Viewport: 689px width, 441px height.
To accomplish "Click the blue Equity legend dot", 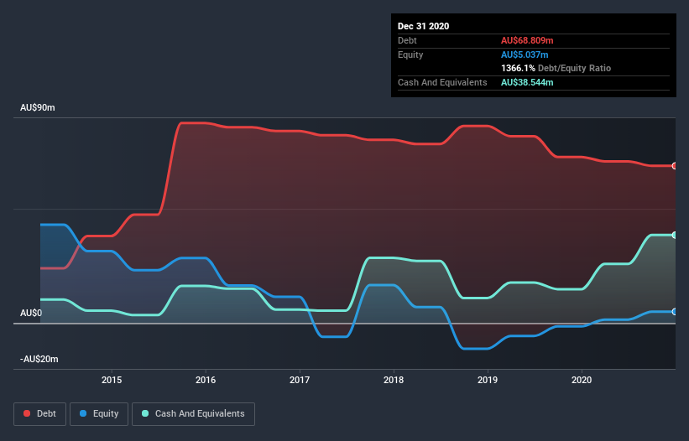I will coord(83,413).
